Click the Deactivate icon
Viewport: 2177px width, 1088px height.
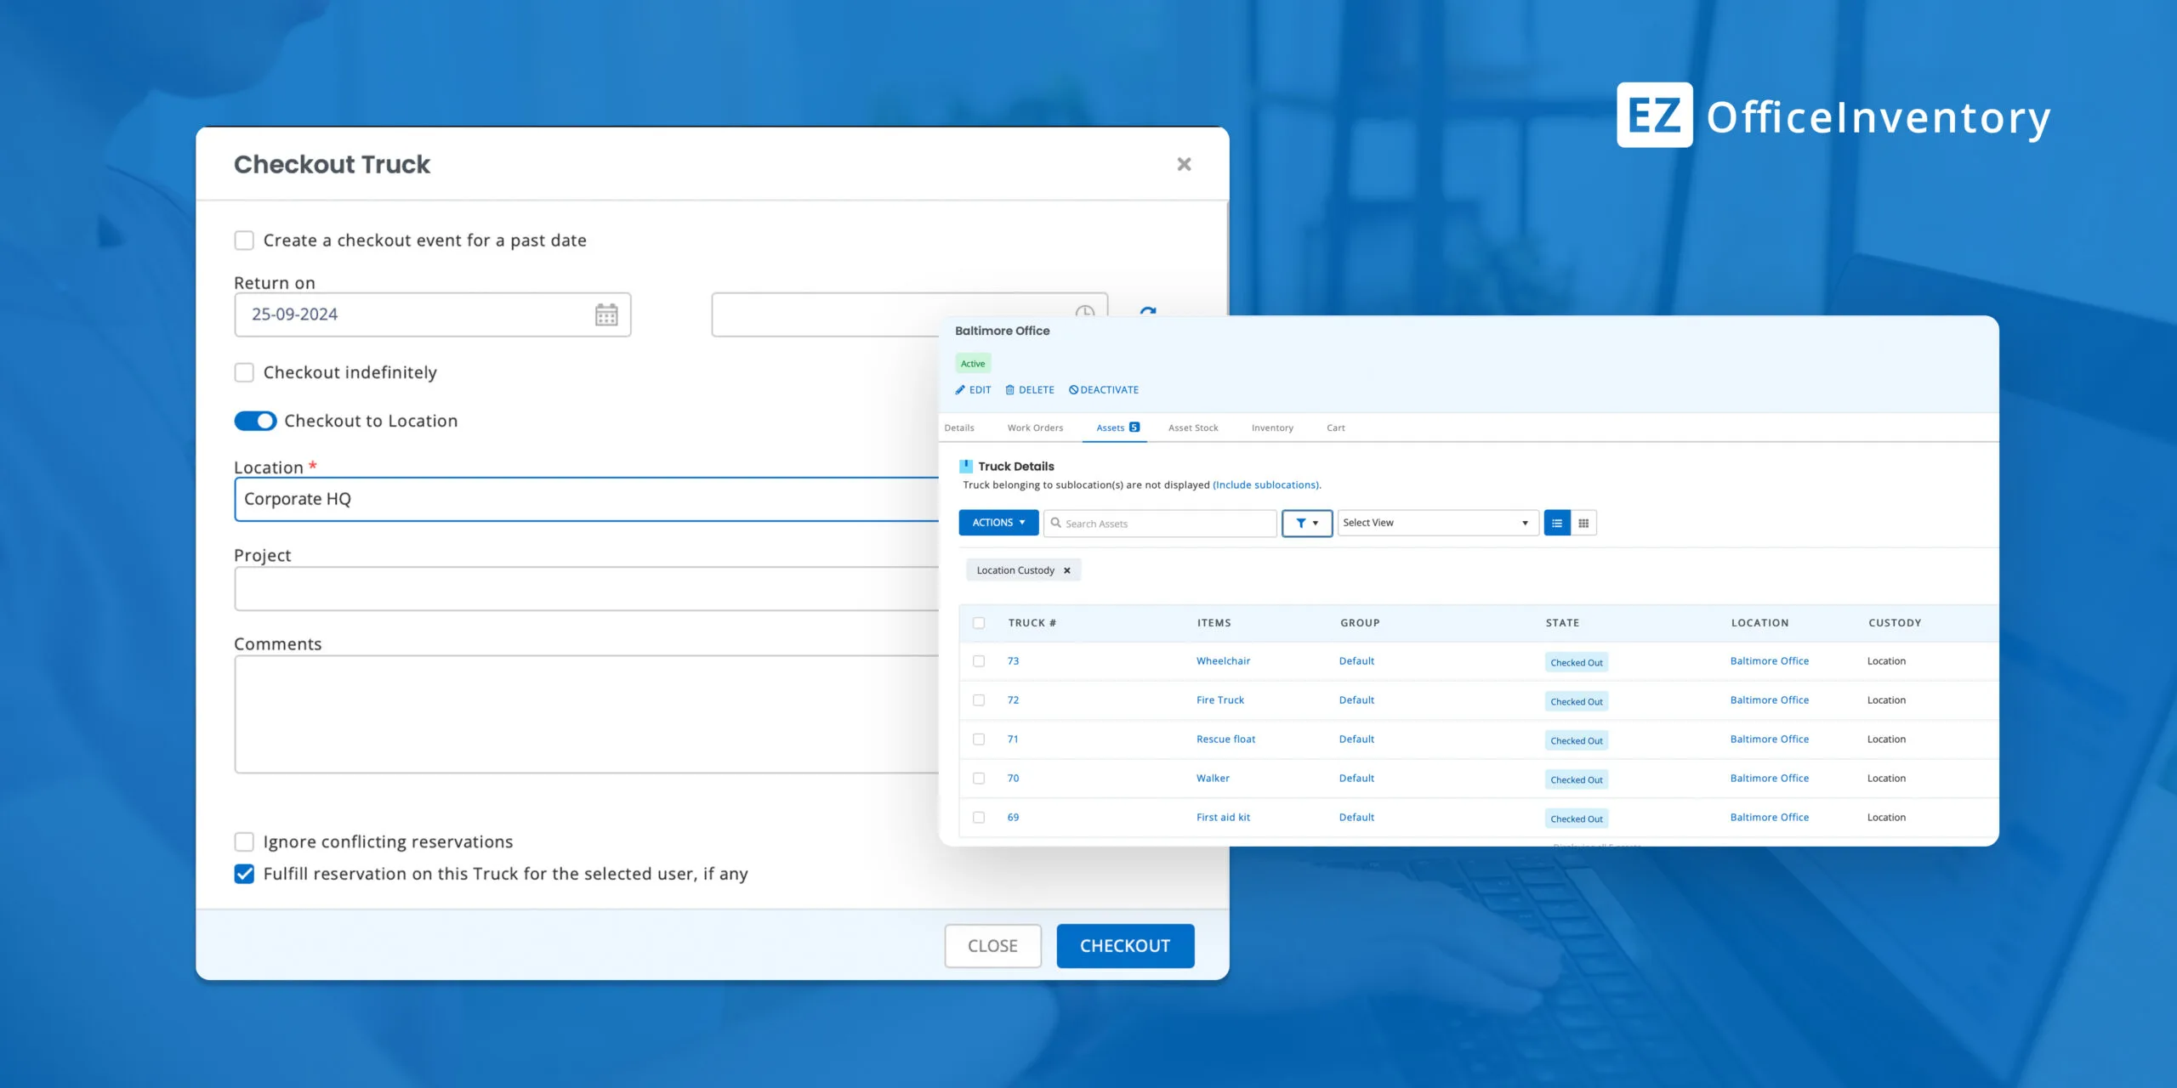coord(1073,390)
